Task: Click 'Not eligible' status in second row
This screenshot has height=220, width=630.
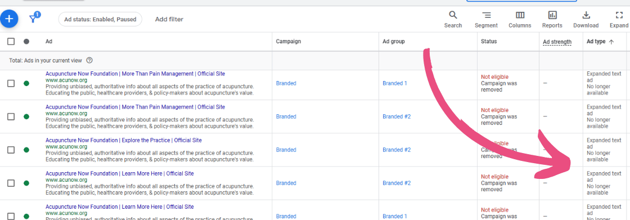Action: click(x=494, y=110)
